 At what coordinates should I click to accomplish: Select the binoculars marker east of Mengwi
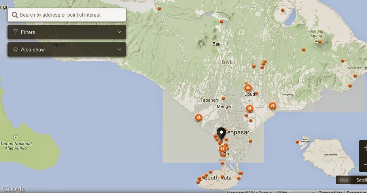[x=250, y=108]
